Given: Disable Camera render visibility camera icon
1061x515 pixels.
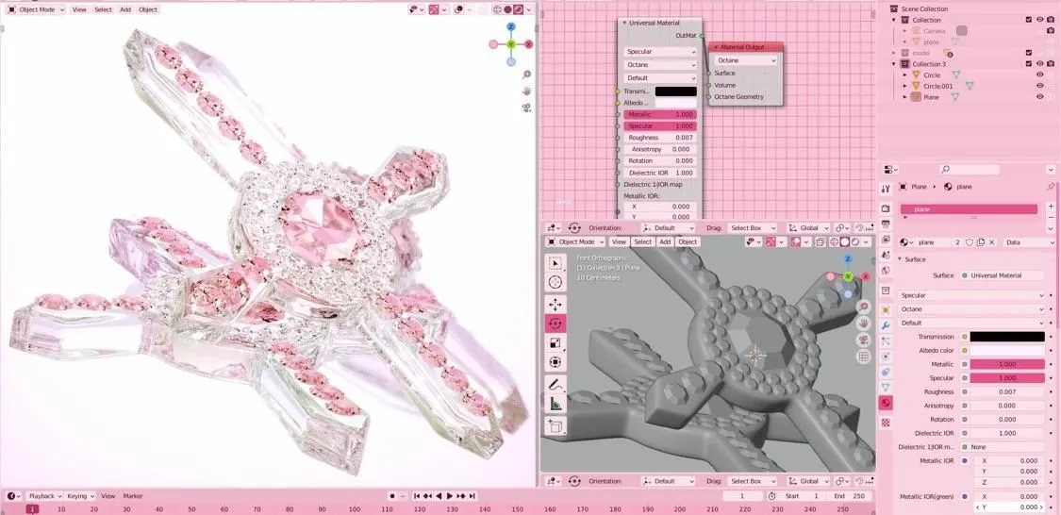Looking at the screenshot, I should 1051,30.
